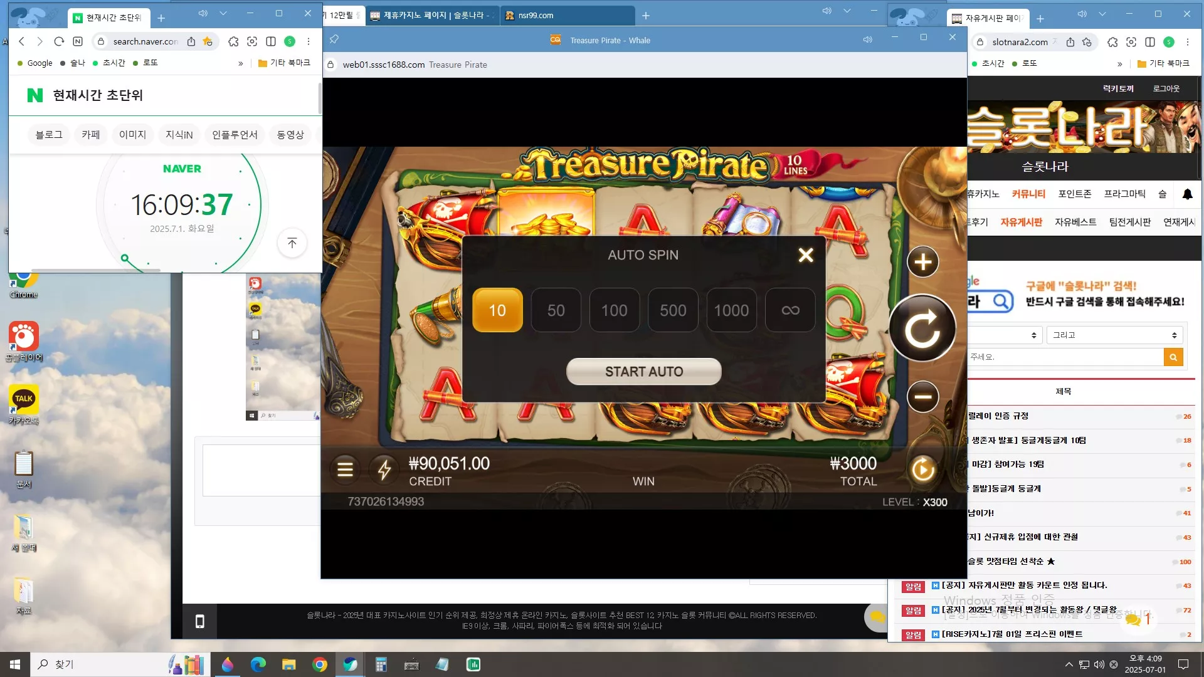Open post 슬롯 맛점타임 선착순
The width and height of the screenshot is (1204, 677).
click(1011, 562)
